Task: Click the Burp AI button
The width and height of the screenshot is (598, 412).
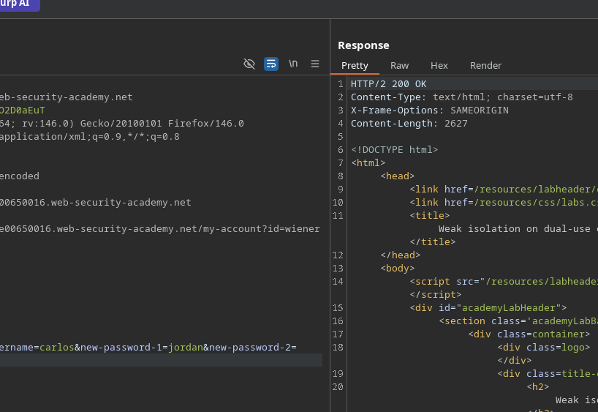Action: click(x=19, y=5)
